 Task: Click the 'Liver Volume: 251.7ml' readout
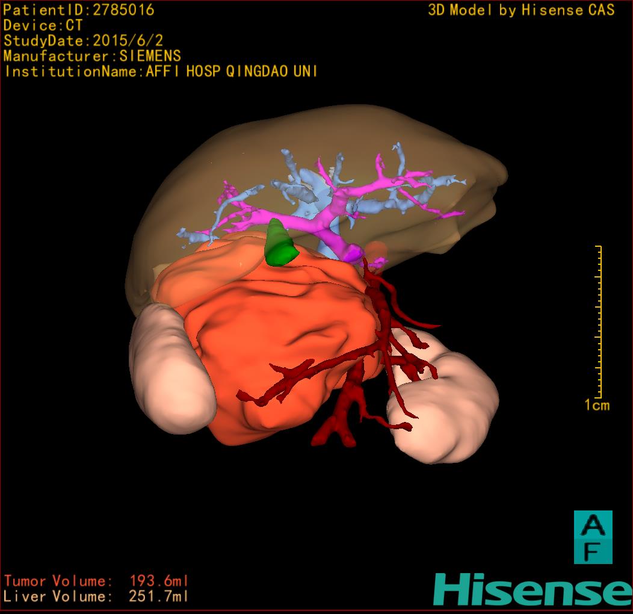point(96,596)
